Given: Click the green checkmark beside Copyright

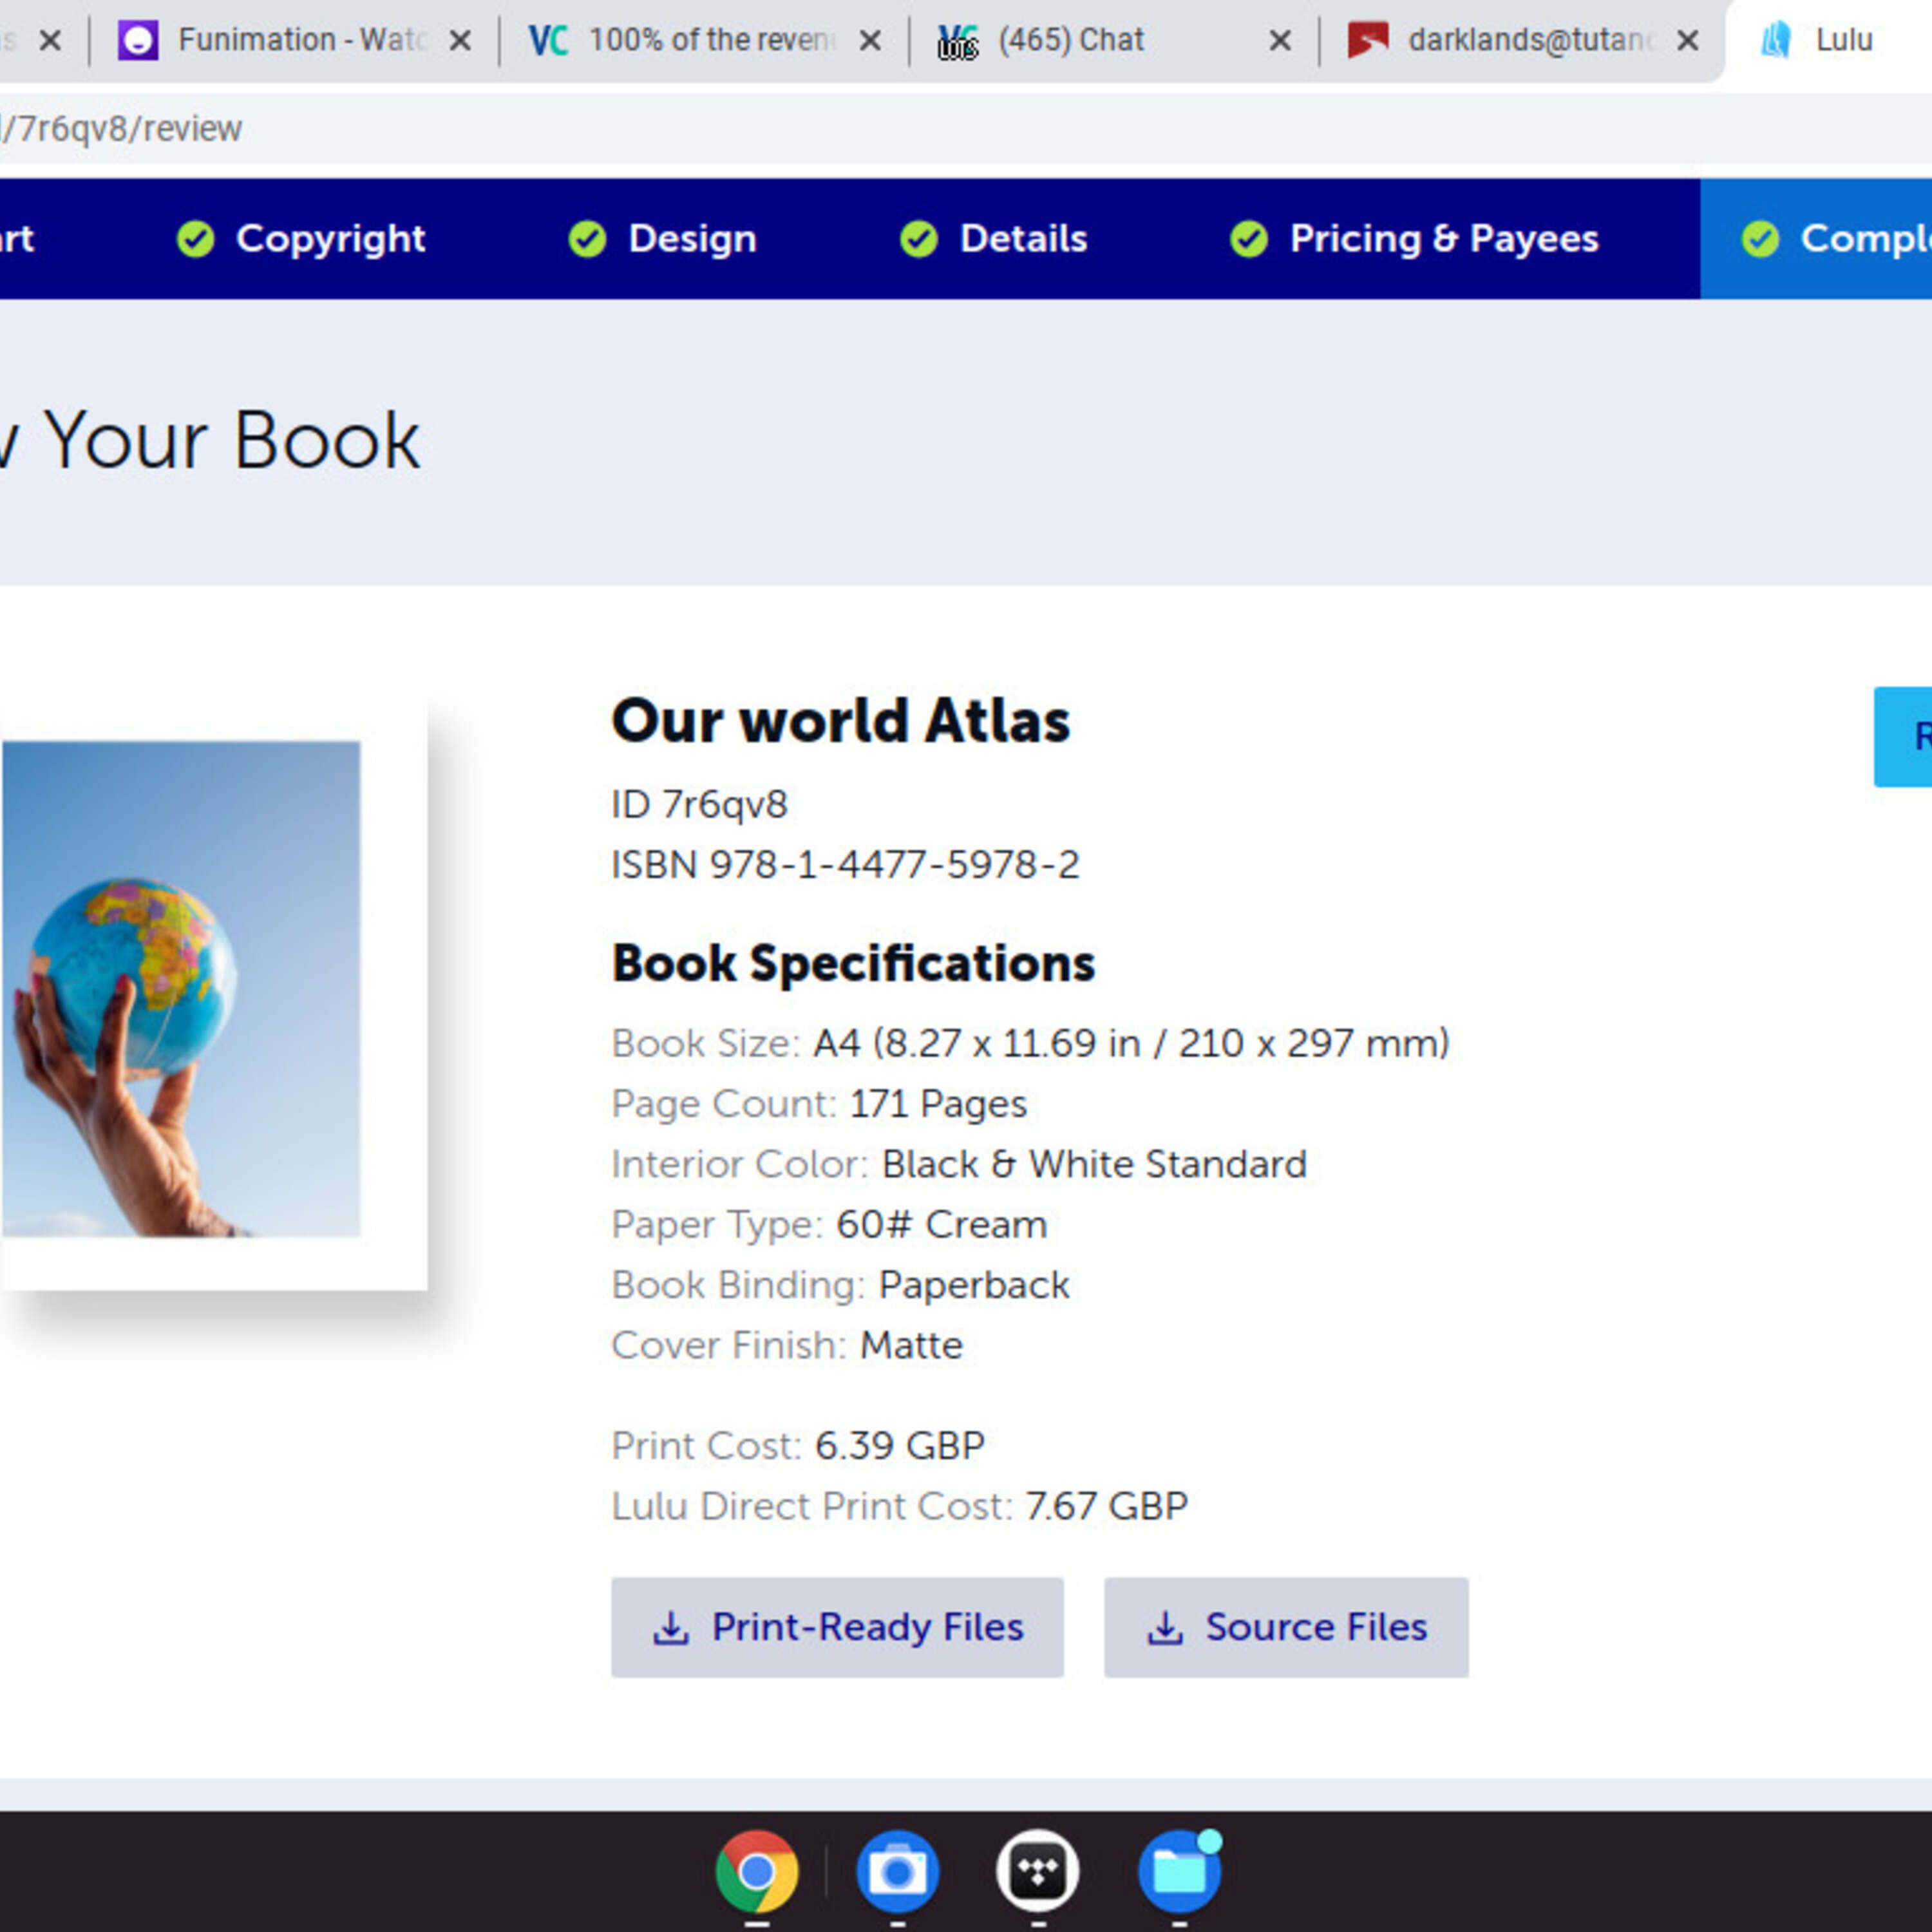Looking at the screenshot, I should pos(195,239).
